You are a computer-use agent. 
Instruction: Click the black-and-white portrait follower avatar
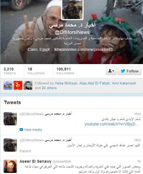click(28, 85)
